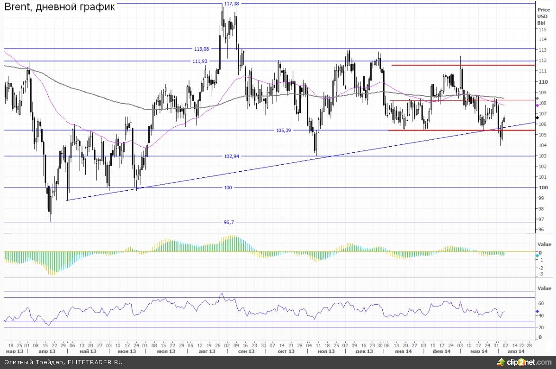Click the cyan diamond MACD value marker
This screenshot has width=556, height=369.
tap(537, 255)
